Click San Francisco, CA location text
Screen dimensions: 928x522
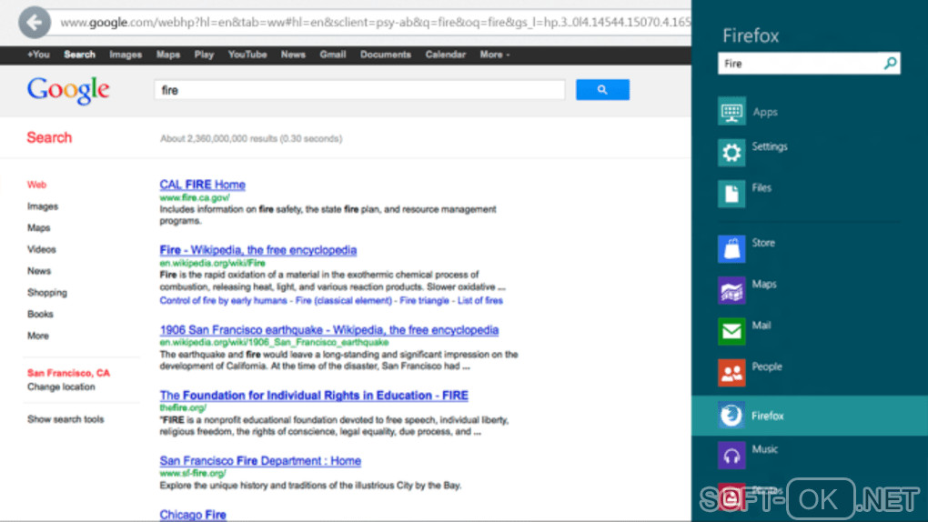tap(68, 373)
